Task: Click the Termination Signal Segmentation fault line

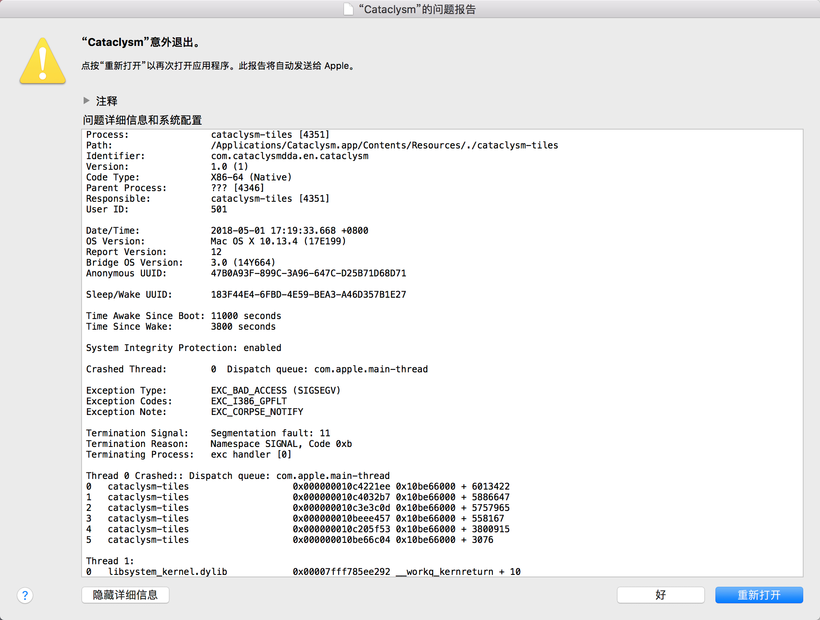Action: 270,433
